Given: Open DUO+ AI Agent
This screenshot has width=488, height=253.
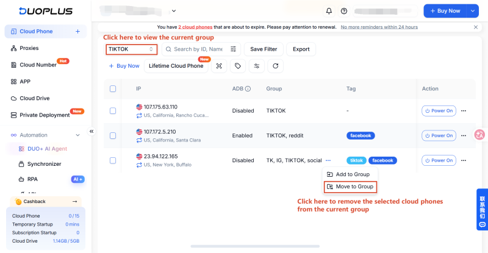Looking at the screenshot, I should 47,149.
